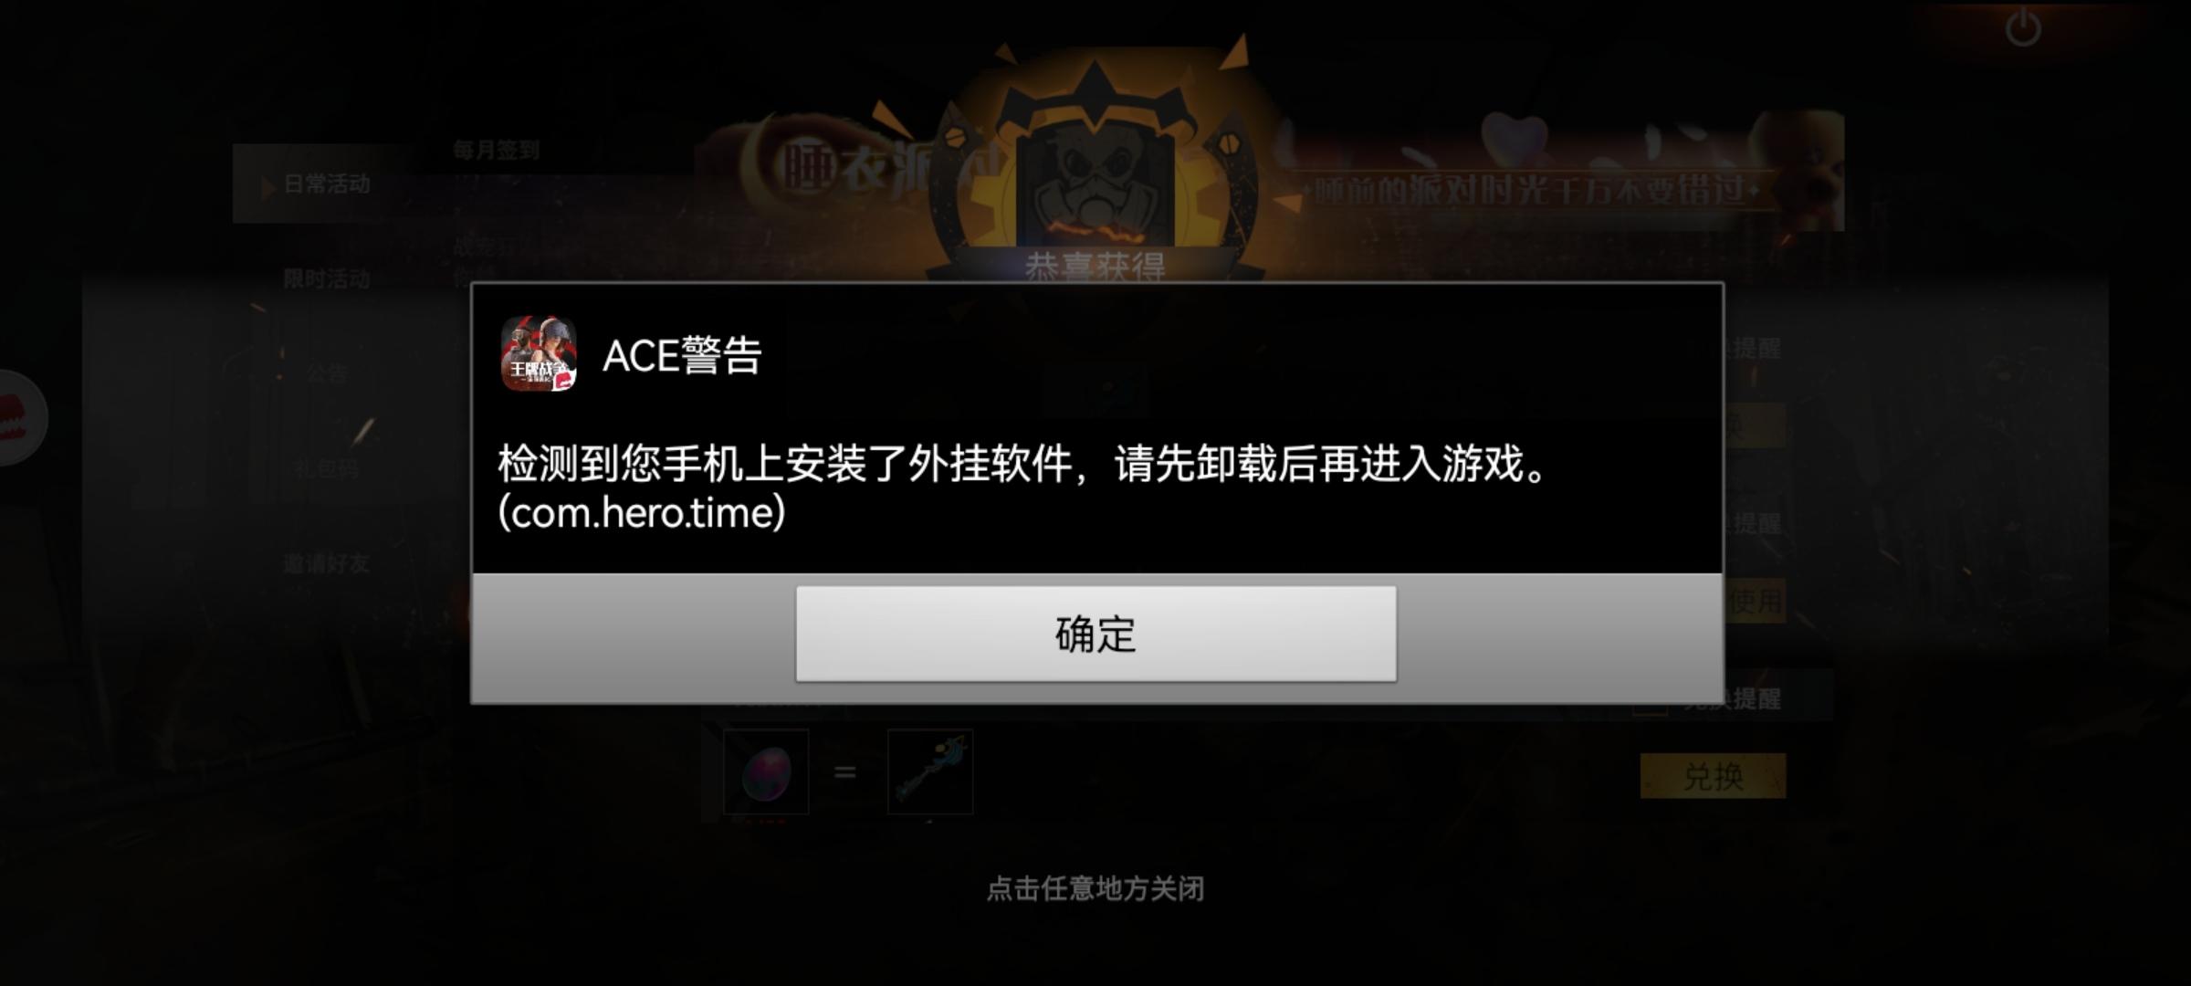Open the 礼包码 sidebar entry
This screenshot has height=986, width=2191.
[327, 468]
